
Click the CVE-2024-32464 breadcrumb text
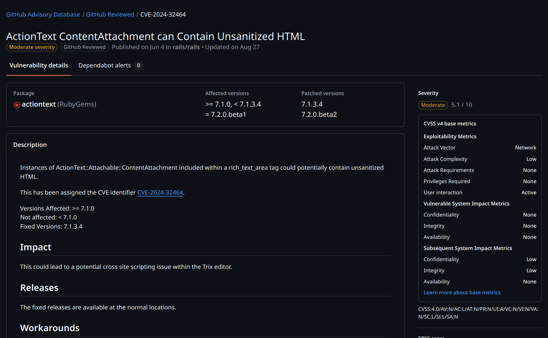[163, 14]
